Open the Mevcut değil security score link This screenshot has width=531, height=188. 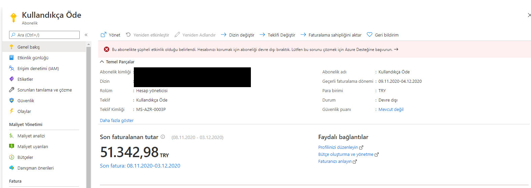pos(391,109)
